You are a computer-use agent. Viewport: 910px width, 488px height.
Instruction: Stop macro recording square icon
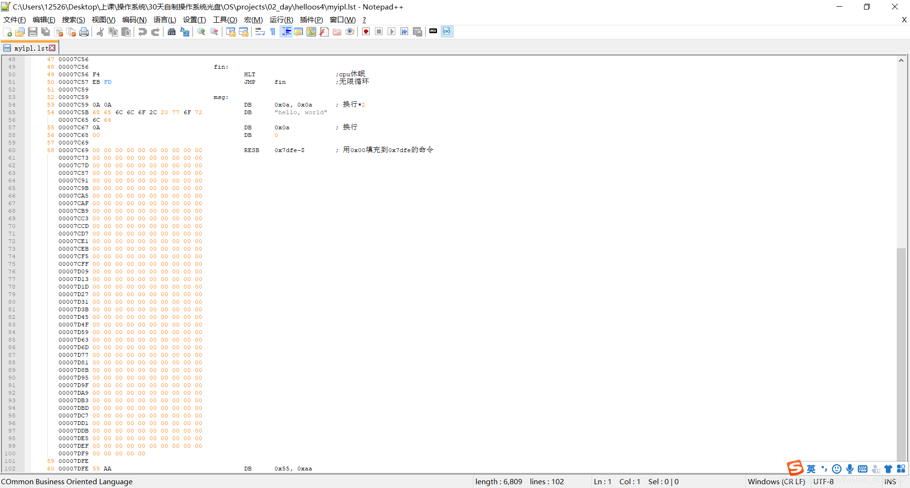pos(379,32)
